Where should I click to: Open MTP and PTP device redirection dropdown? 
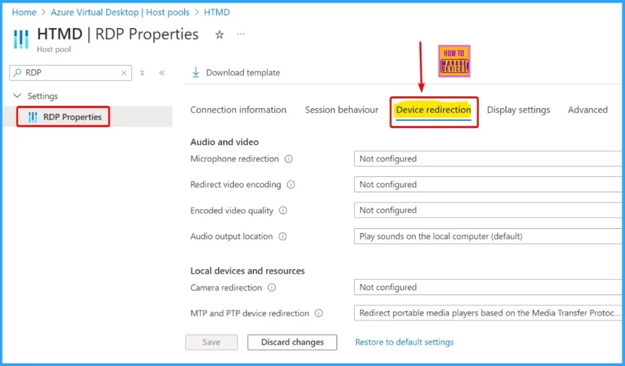tap(489, 313)
